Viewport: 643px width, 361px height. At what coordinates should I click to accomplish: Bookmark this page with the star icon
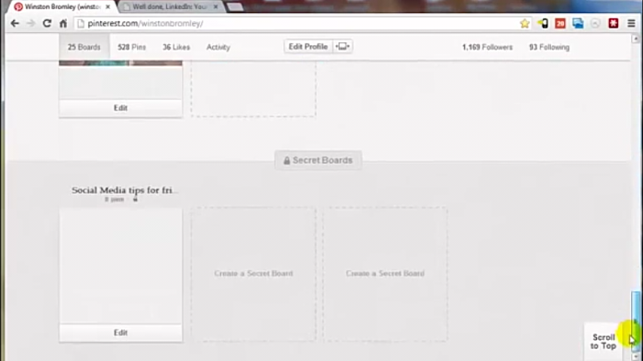(x=525, y=23)
